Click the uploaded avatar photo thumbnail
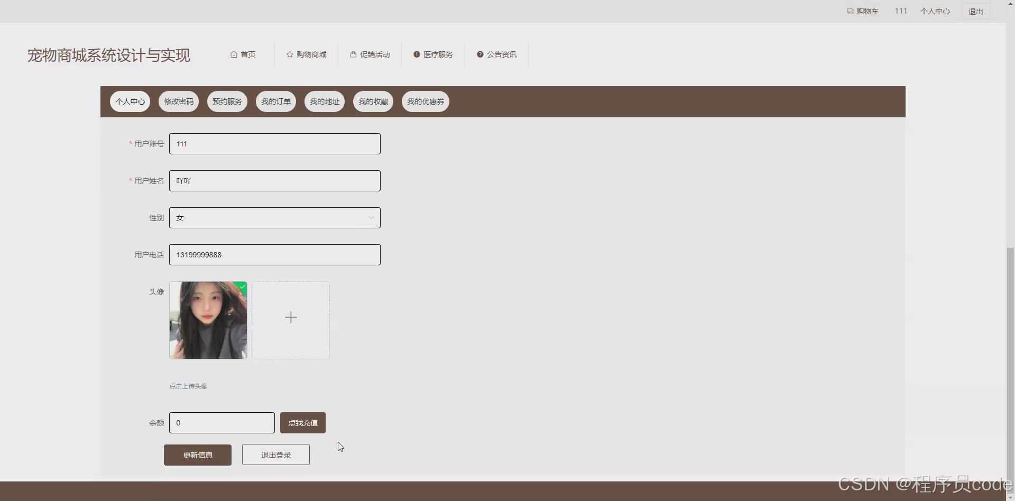 coord(208,320)
